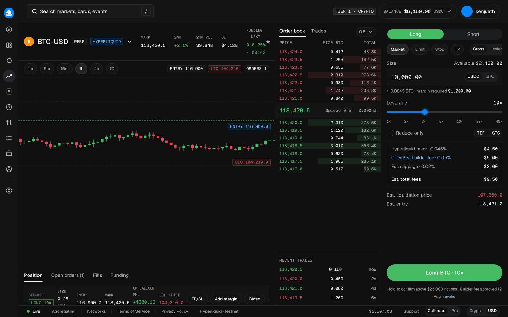Enable the Reduce only checkbox
508x317 pixels.
click(x=390, y=133)
